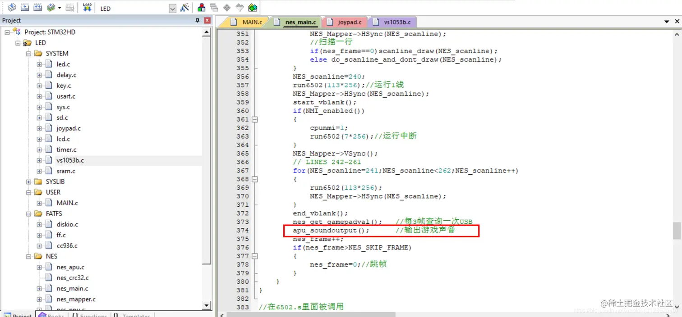Select led.c in the project tree

click(x=63, y=64)
